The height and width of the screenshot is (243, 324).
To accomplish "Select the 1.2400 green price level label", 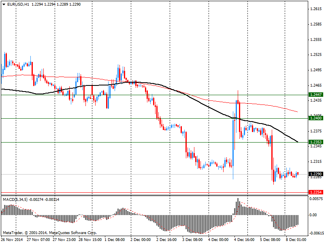I will 316,118.
